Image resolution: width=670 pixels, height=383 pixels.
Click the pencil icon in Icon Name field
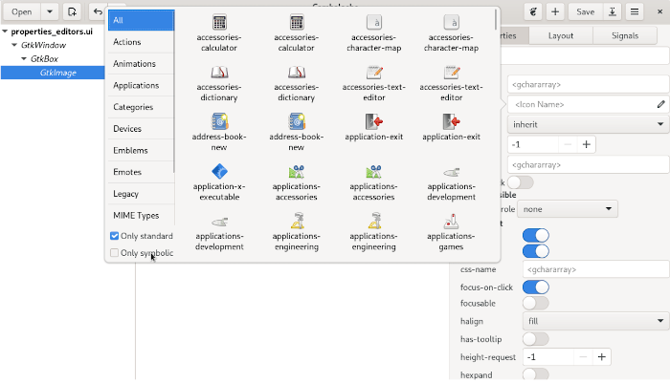click(660, 104)
